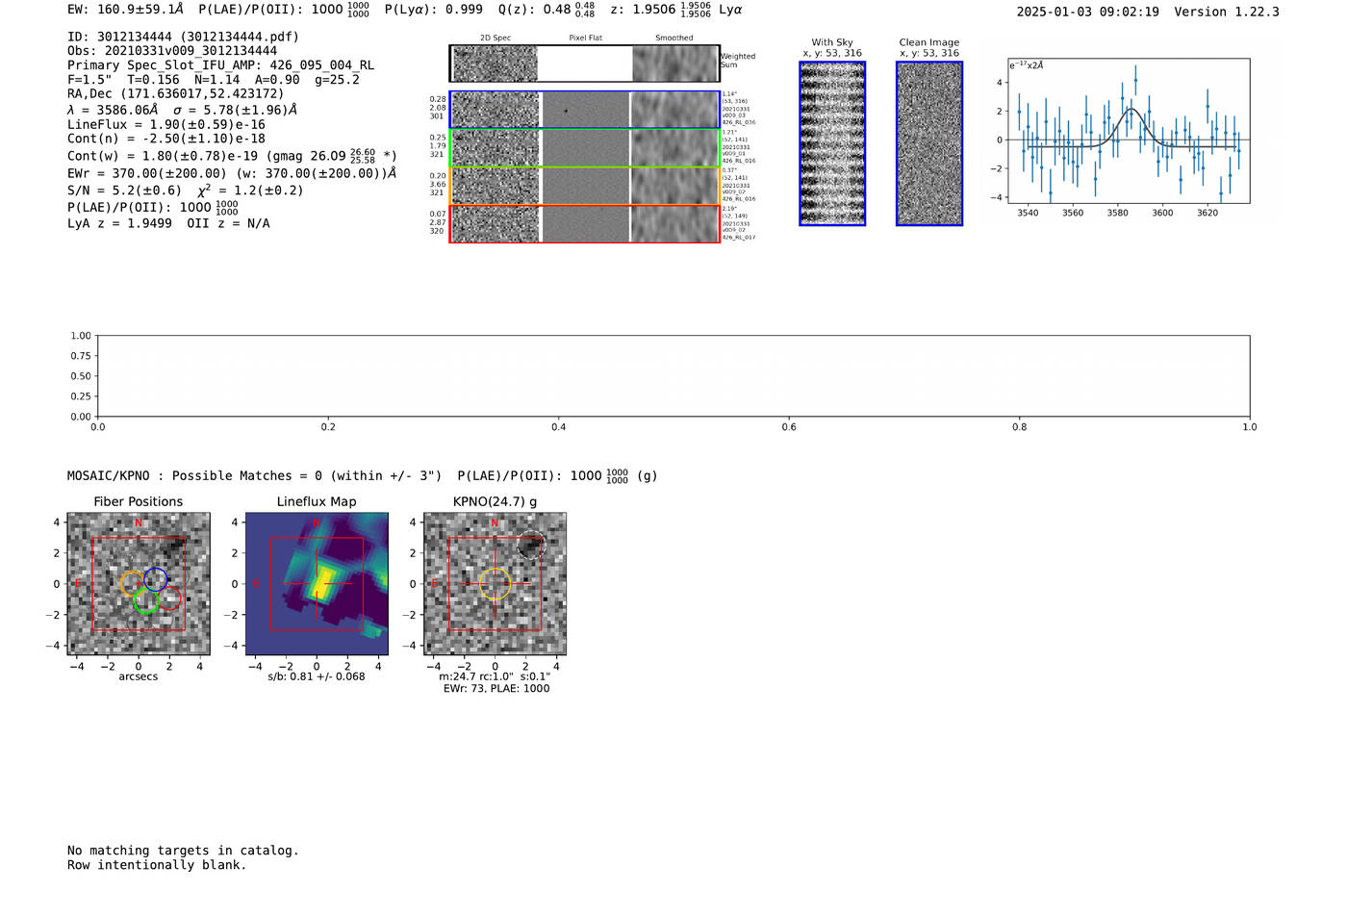Open the blue-framed fiber 2D spectrum cutout
The width and height of the screenshot is (1347, 917).
click(x=496, y=110)
